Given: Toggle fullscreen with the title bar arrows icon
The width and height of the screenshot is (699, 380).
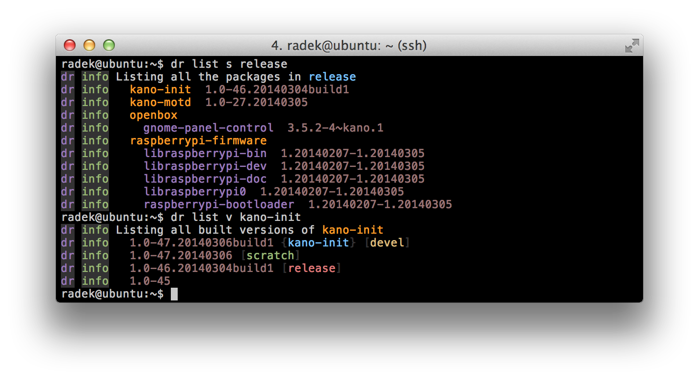Looking at the screenshot, I should click(632, 46).
